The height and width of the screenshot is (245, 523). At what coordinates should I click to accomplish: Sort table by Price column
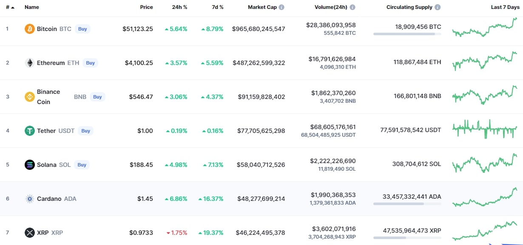(x=147, y=7)
